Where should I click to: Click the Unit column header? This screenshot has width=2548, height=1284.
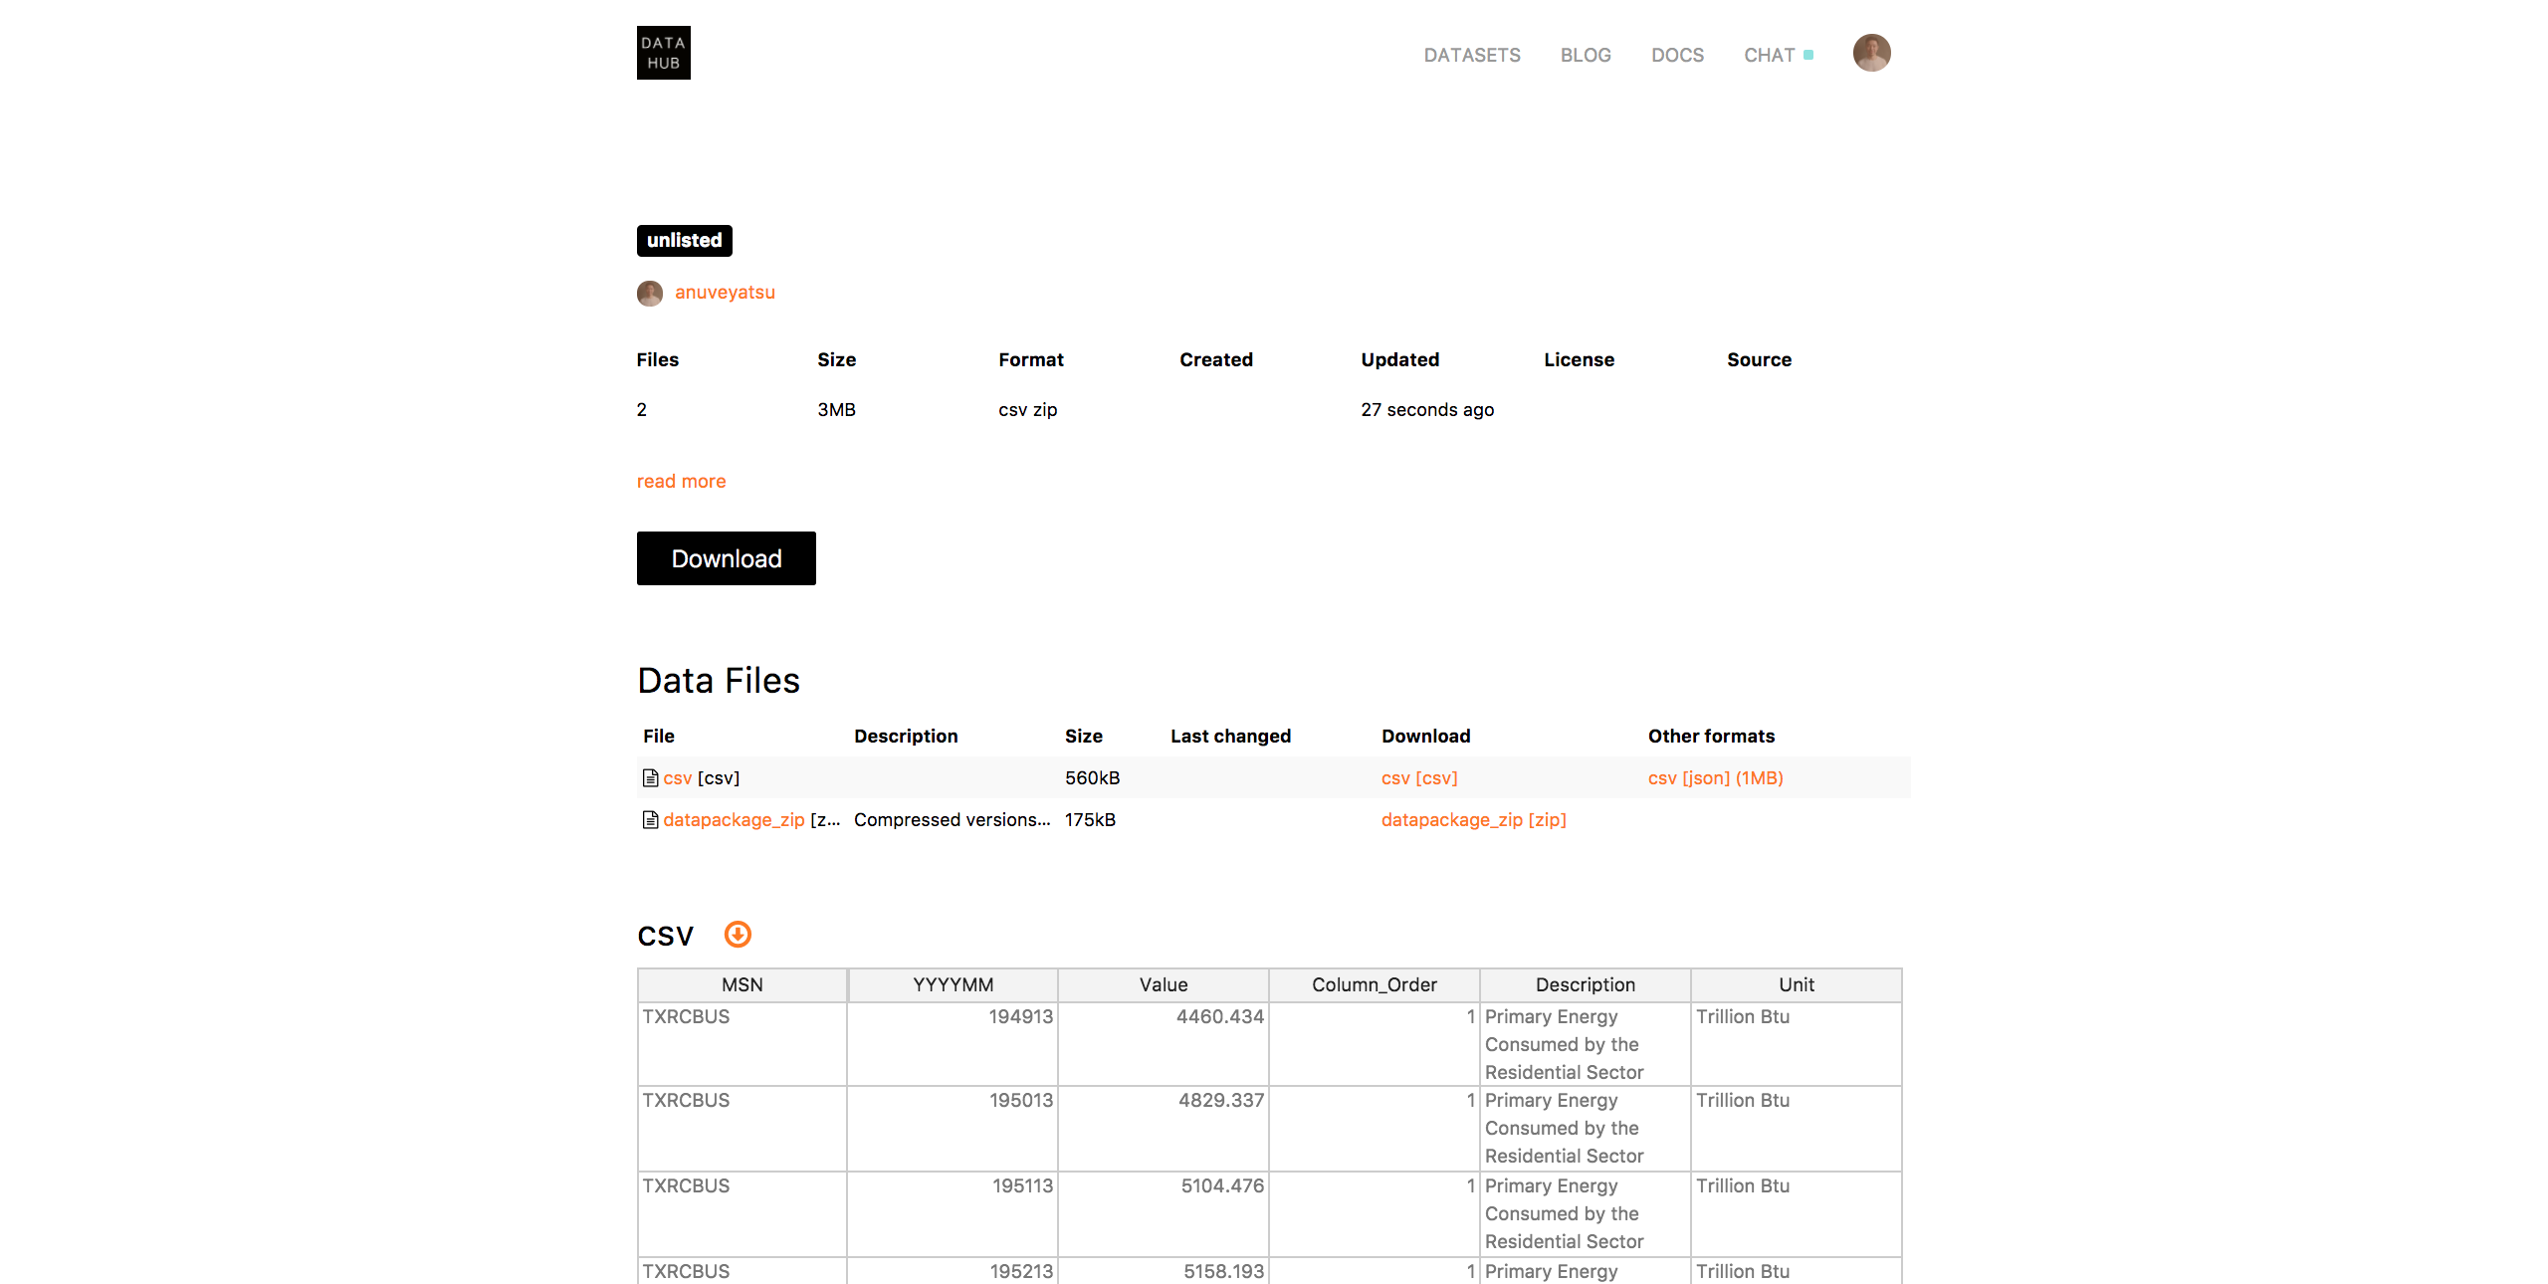click(x=1797, y=984)
